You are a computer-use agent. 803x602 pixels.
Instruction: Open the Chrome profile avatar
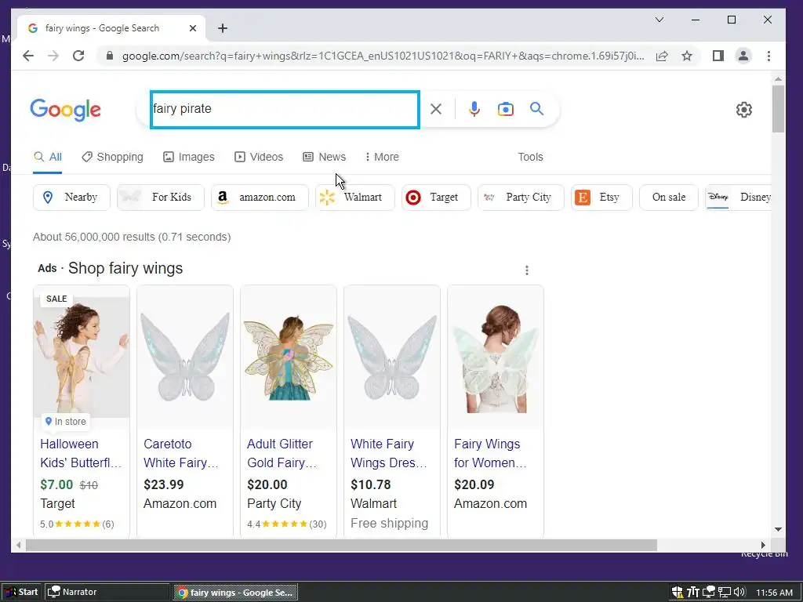(x=743, y=56)
